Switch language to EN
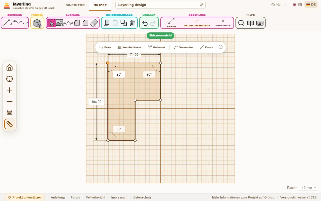Screen dimensions: 321x201 tap(297, 5)
